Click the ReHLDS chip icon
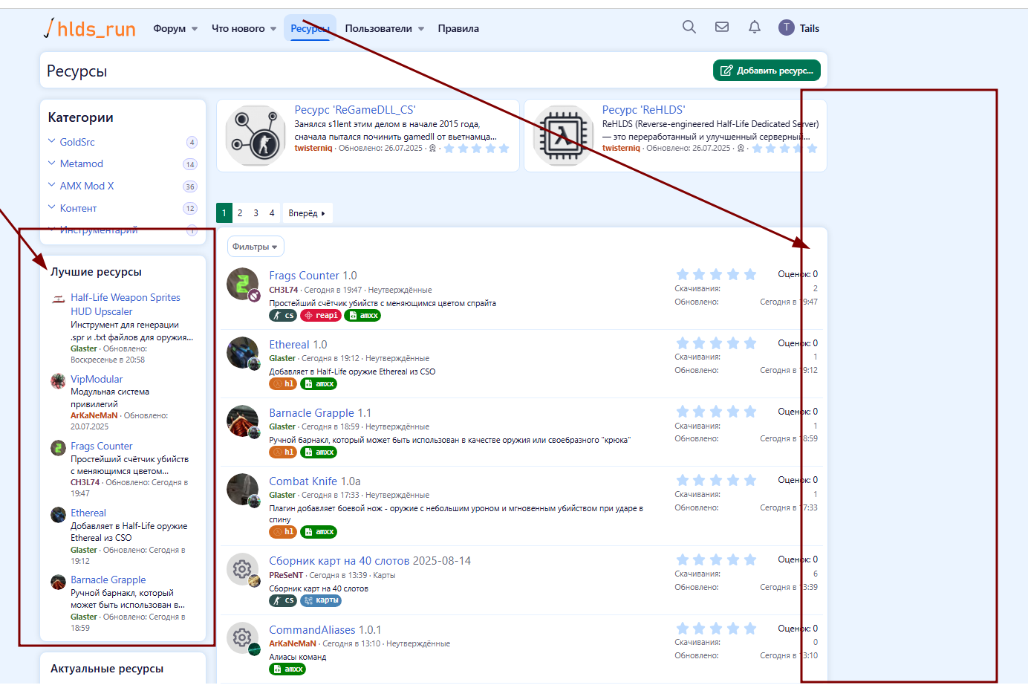The height and width of the screenshot is (688, 1028). (x=563, y=135)
